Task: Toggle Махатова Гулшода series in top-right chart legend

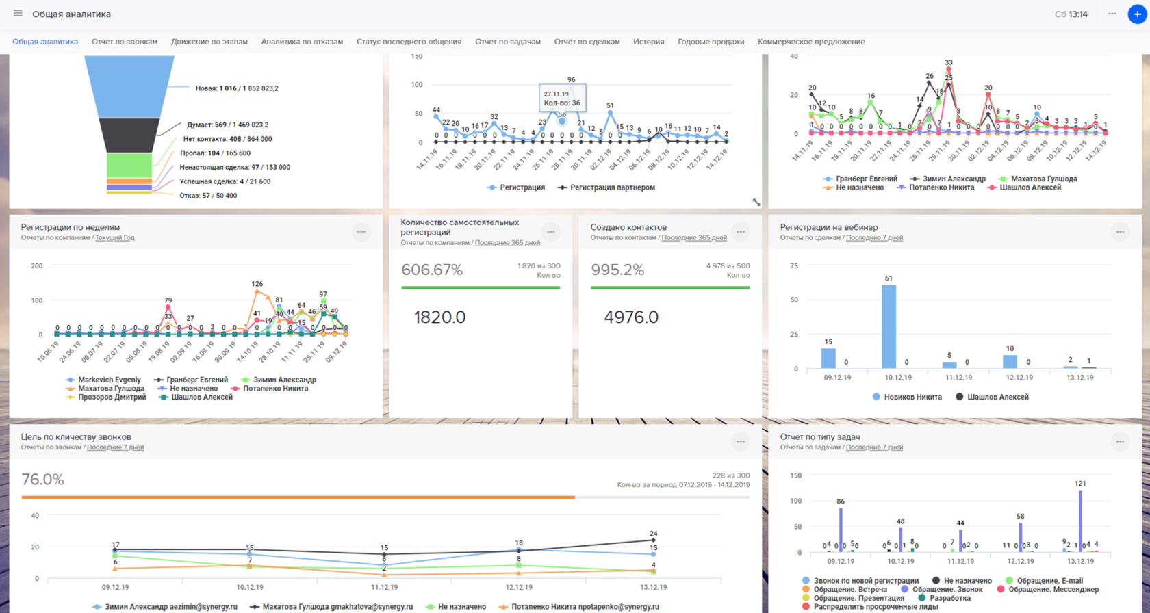Action: (x=1038, y=179)
